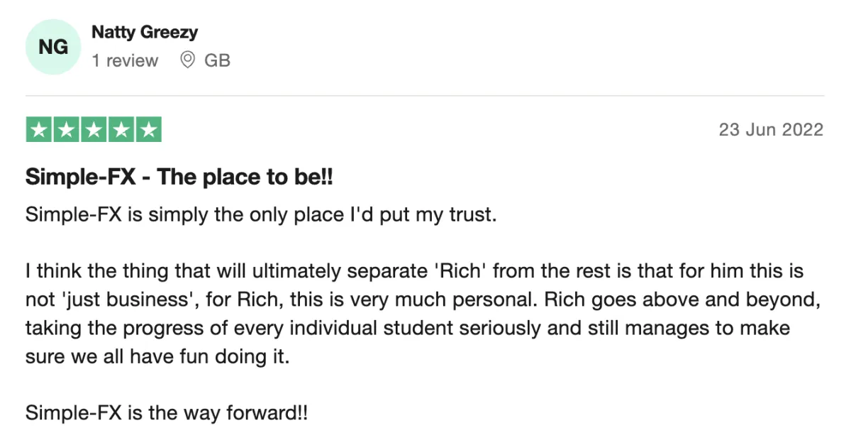Click the location pin icon
Viewport: 851px width, 445px height.
[188, 61]
